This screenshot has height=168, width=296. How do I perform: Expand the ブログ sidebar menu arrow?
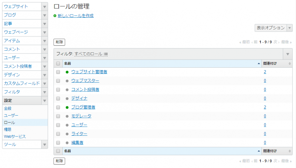point(45,15)
